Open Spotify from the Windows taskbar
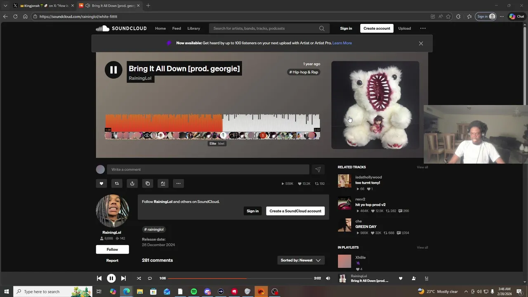This screenshot has height=297, width=528. pyautogui.click(x=193, y=292)
